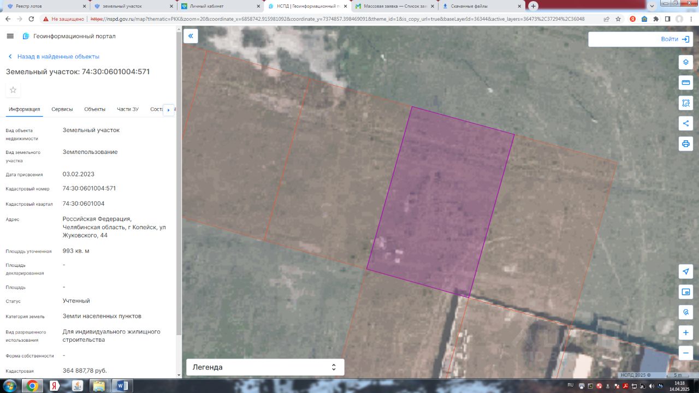The width and height of the screenshot is (699, 393).
Task: Click the RU language indicator
Action: point(570,385)
